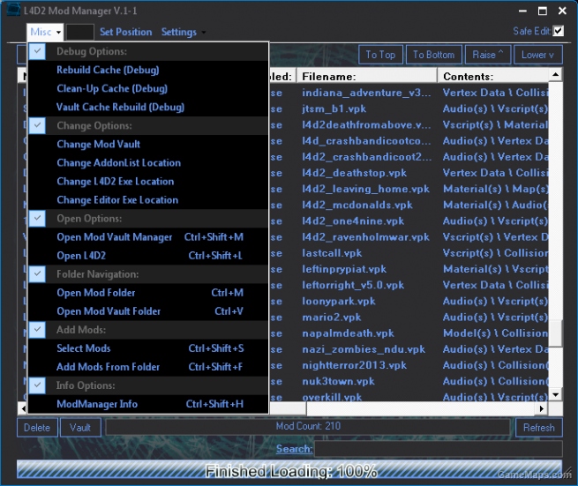Select the leftorright_v5.0.vpk file
Screen dimensions: 578x486
point(353,285)
